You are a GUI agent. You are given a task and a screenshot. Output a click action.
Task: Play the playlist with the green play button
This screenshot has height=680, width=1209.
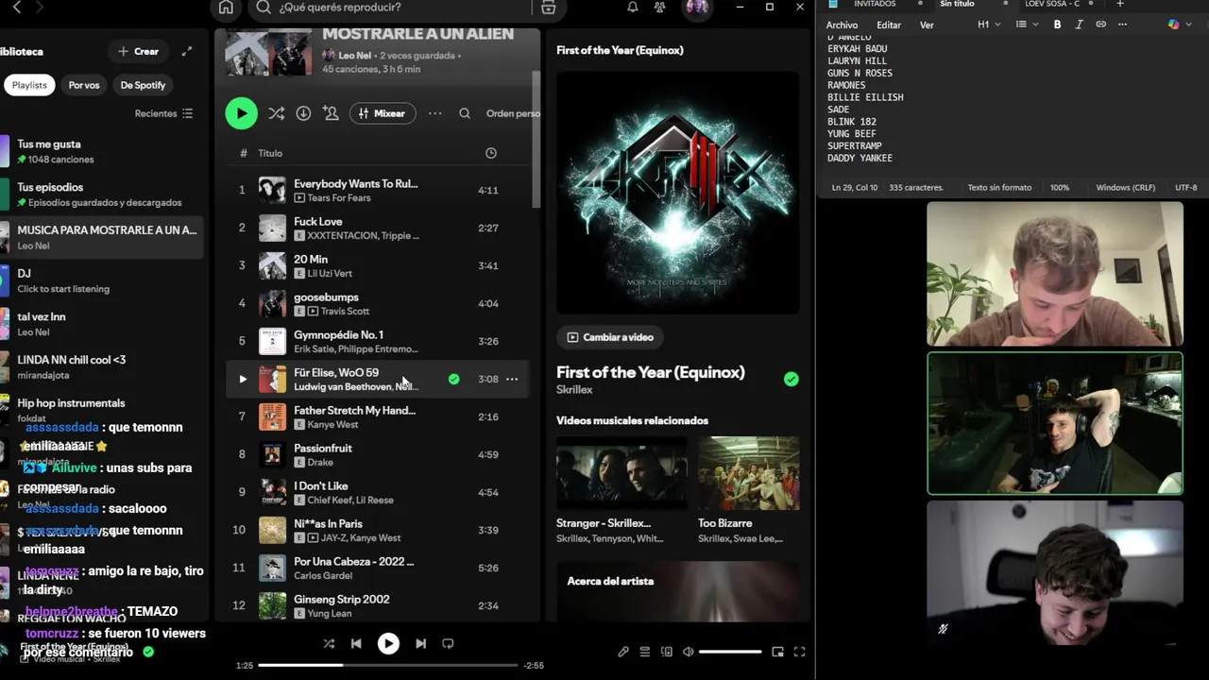pos(241,113)
